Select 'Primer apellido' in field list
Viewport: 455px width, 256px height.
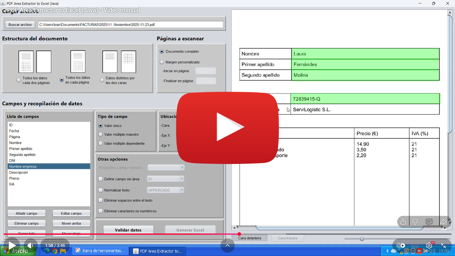[49, 149]
